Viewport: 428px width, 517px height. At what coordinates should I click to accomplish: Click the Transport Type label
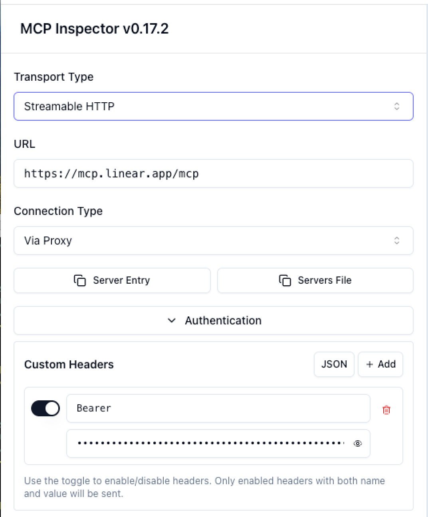53,77
